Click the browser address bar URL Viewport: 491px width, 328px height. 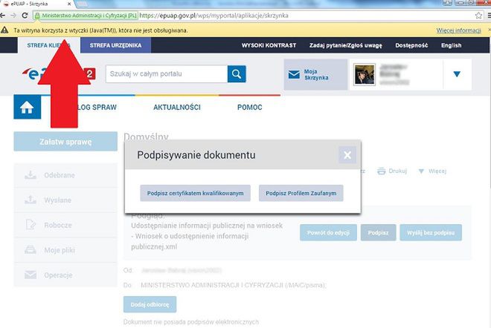coord(214,16)
